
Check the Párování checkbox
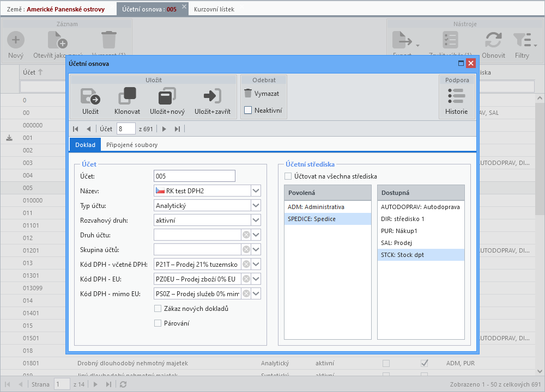[158, 323]
